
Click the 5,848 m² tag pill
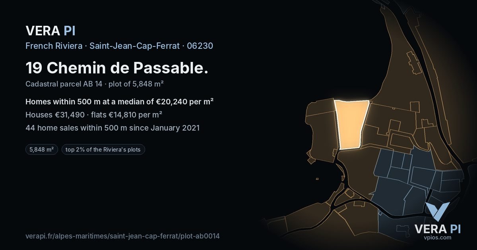click(x=42, y=150)
